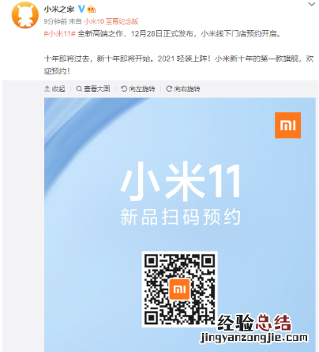
Task: Open the #小米11# hashtag topic
Action: [60, 34]
